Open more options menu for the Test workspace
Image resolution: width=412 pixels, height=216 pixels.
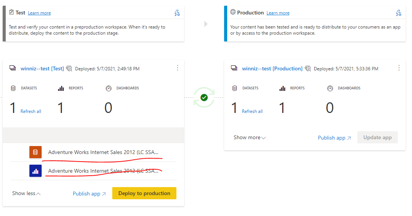[x=178, y=68]
